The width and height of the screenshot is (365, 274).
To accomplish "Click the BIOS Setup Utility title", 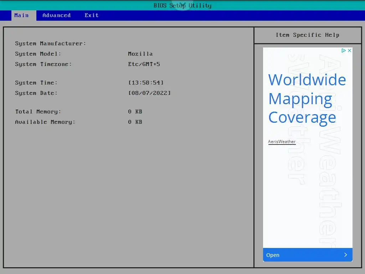I will tap(182, 6).
